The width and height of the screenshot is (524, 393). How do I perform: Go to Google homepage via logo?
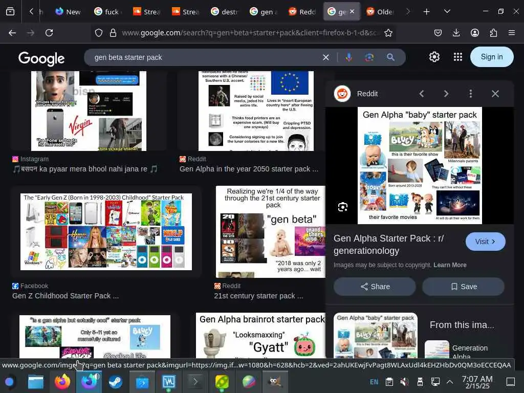click(41, 58)
